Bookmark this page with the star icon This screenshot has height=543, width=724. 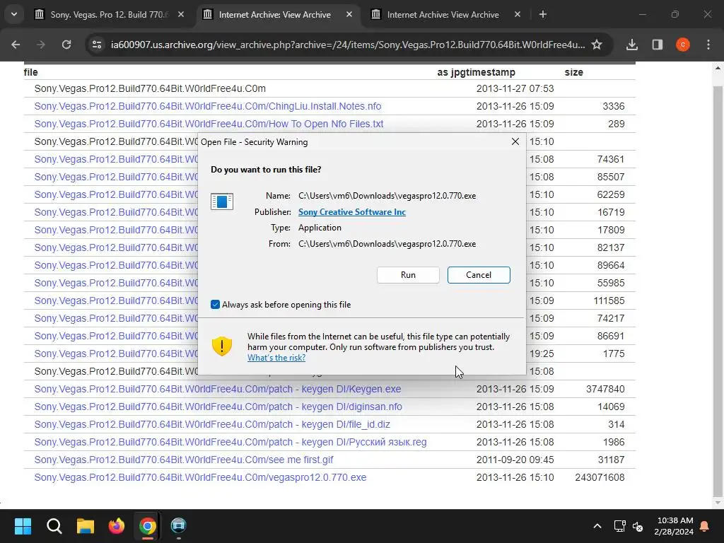pyautogui.click(x=597, y=45)
